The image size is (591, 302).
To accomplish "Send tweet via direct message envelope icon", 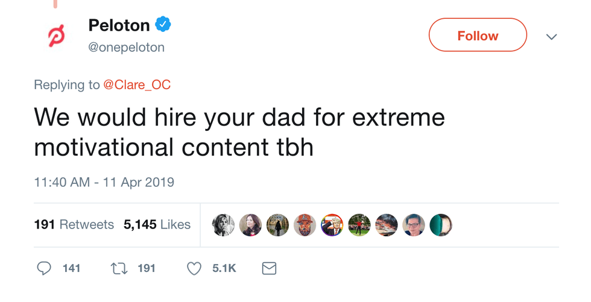I will coord(269,268).
